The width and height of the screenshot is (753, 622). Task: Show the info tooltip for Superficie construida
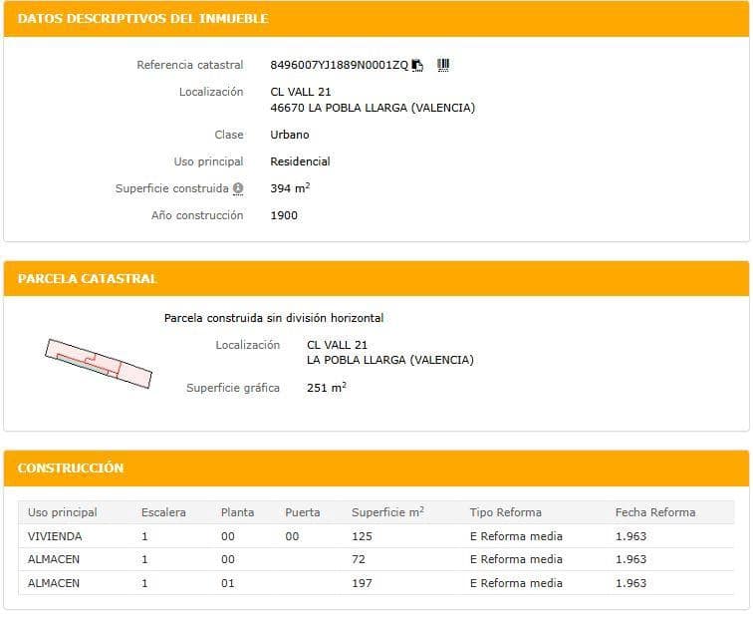pos(238,188)
